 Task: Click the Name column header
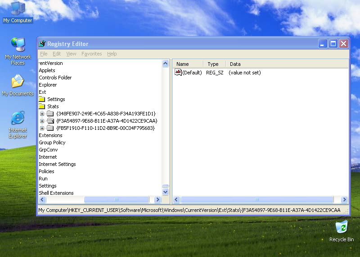click(x=188, y=64)
